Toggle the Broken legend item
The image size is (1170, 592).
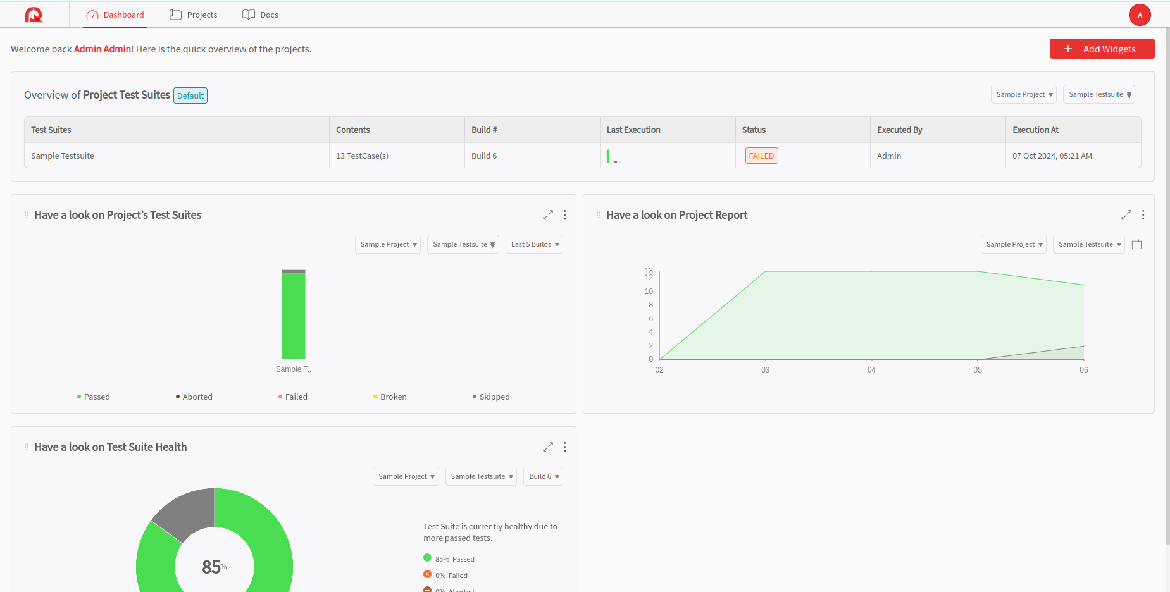coord(390,397)
